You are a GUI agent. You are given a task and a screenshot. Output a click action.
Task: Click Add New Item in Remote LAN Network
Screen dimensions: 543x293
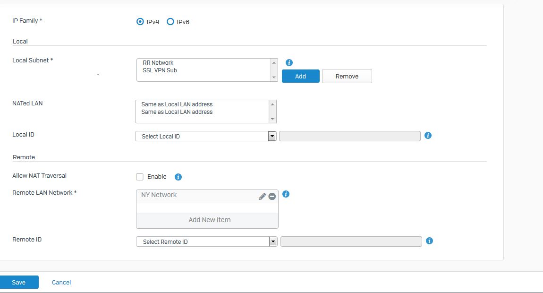point(209,220)
